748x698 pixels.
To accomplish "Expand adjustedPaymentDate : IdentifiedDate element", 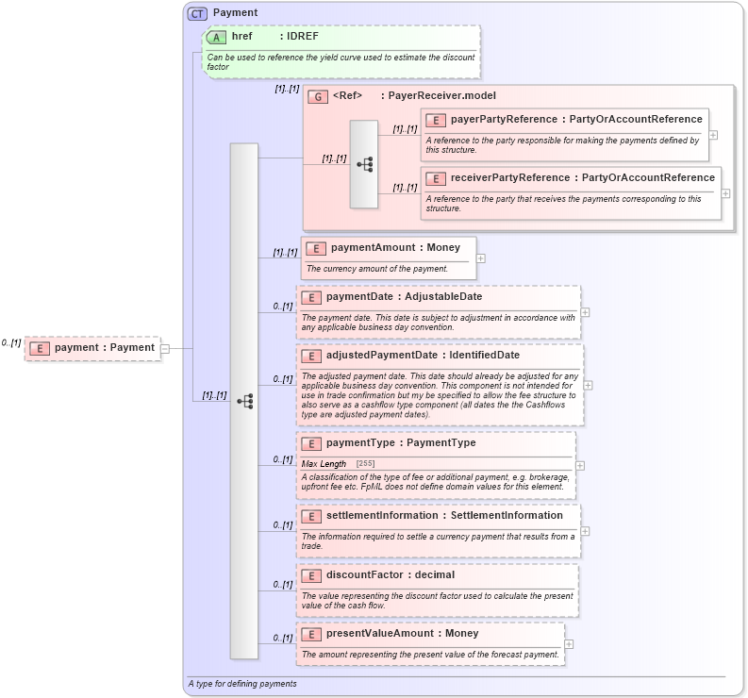I will pos(589,386).
